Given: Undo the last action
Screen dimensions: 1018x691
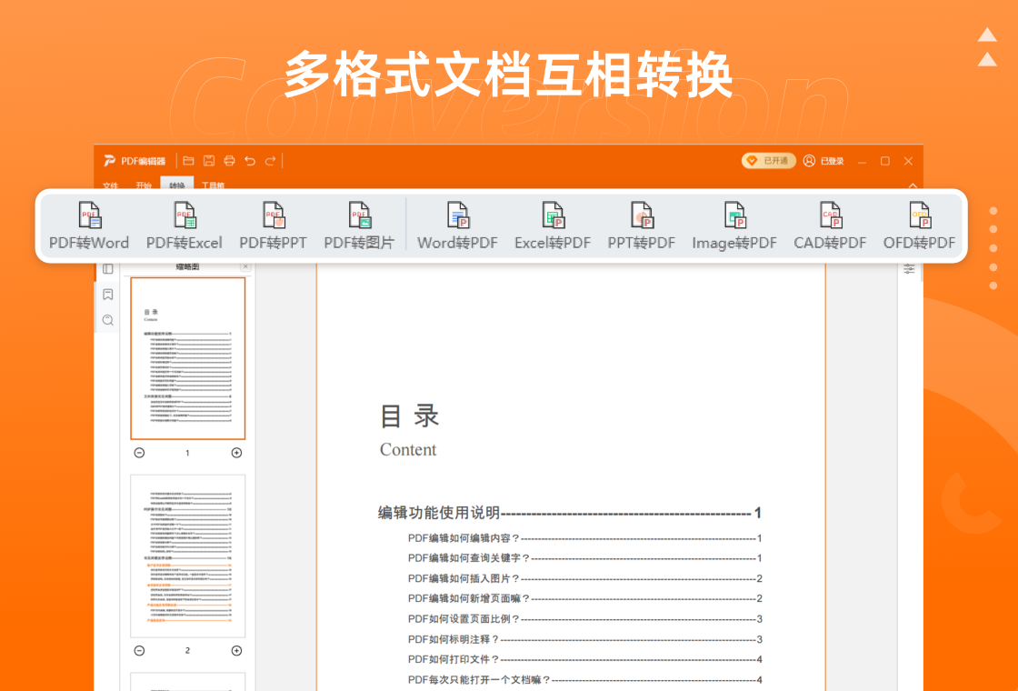Looking at the screenshot, I should pos(250,161).
